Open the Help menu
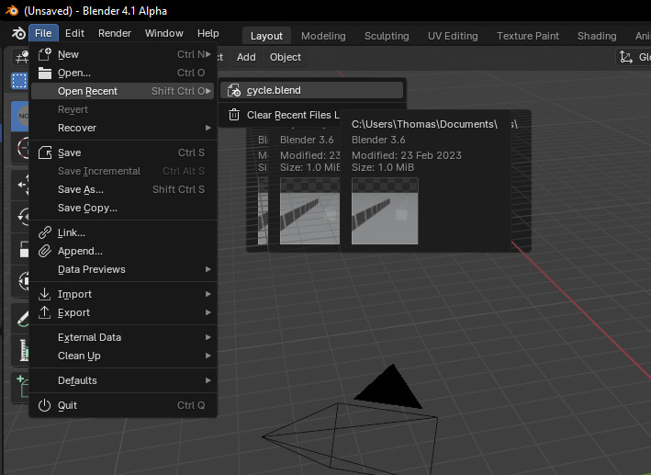The image size is (651, 475). pyautogui.click(x=208, y=33)
